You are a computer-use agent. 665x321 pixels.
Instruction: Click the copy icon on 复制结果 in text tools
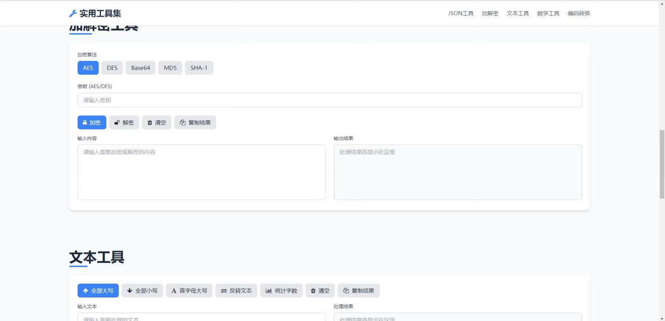345,291
